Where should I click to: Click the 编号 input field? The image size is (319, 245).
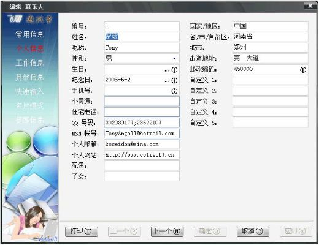tap(142, 26)
